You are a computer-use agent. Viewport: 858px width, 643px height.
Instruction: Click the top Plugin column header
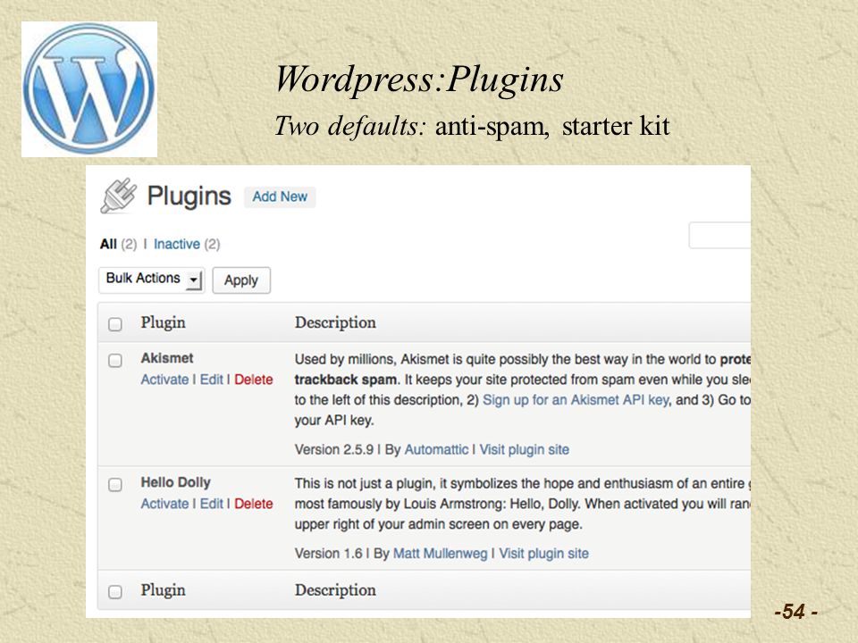tap(163, 322)
